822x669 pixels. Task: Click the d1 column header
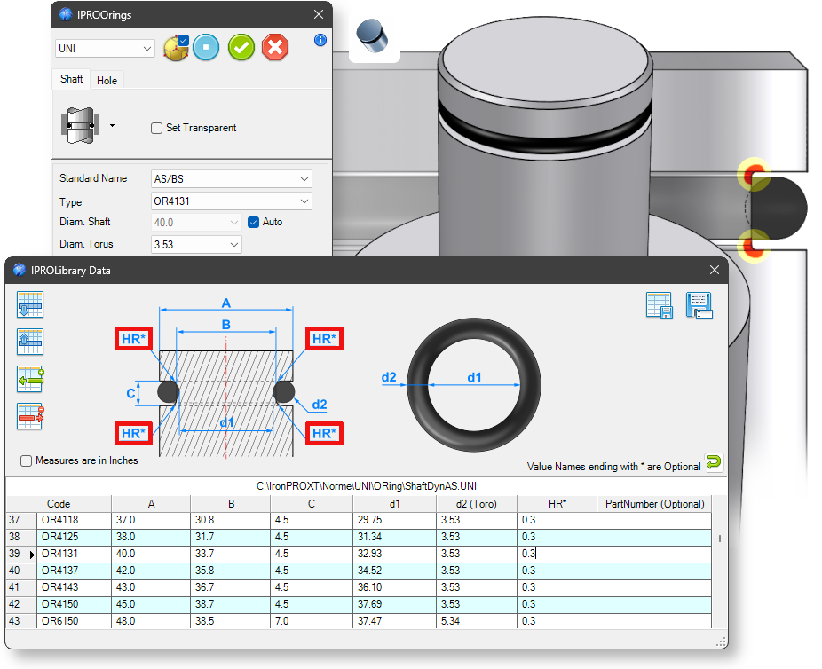[394, 503]
